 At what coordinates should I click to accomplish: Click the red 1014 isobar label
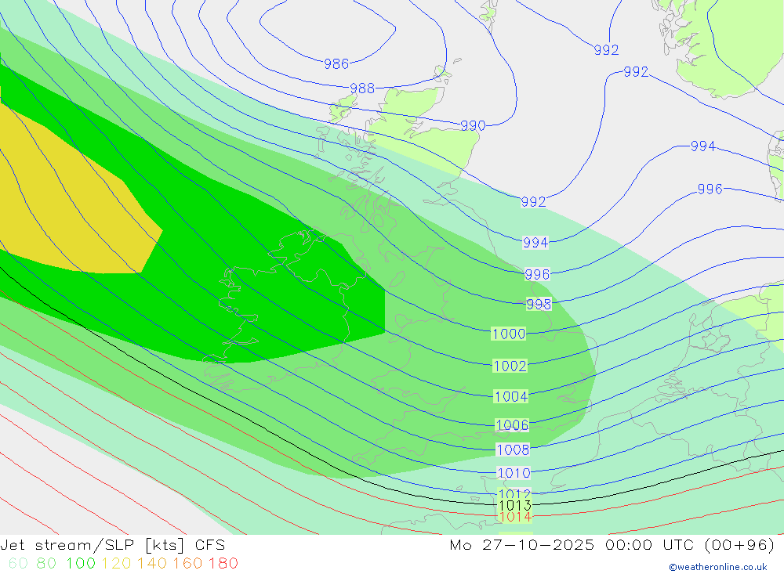(516, 517)
